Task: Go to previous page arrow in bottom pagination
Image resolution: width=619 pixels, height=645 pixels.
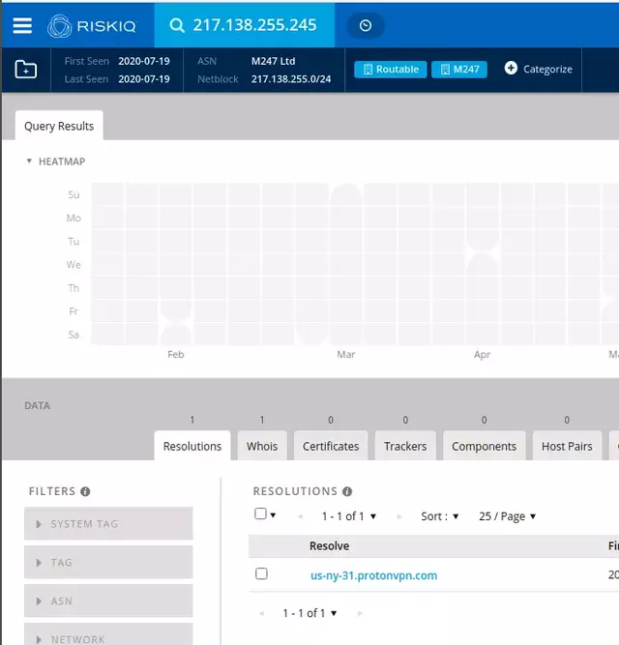Action: [x=261, y=614]
